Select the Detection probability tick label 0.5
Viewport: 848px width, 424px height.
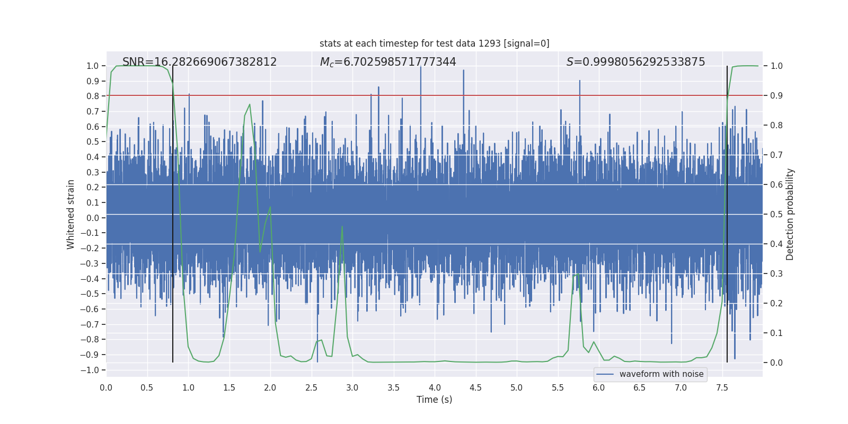pos(776,214)
